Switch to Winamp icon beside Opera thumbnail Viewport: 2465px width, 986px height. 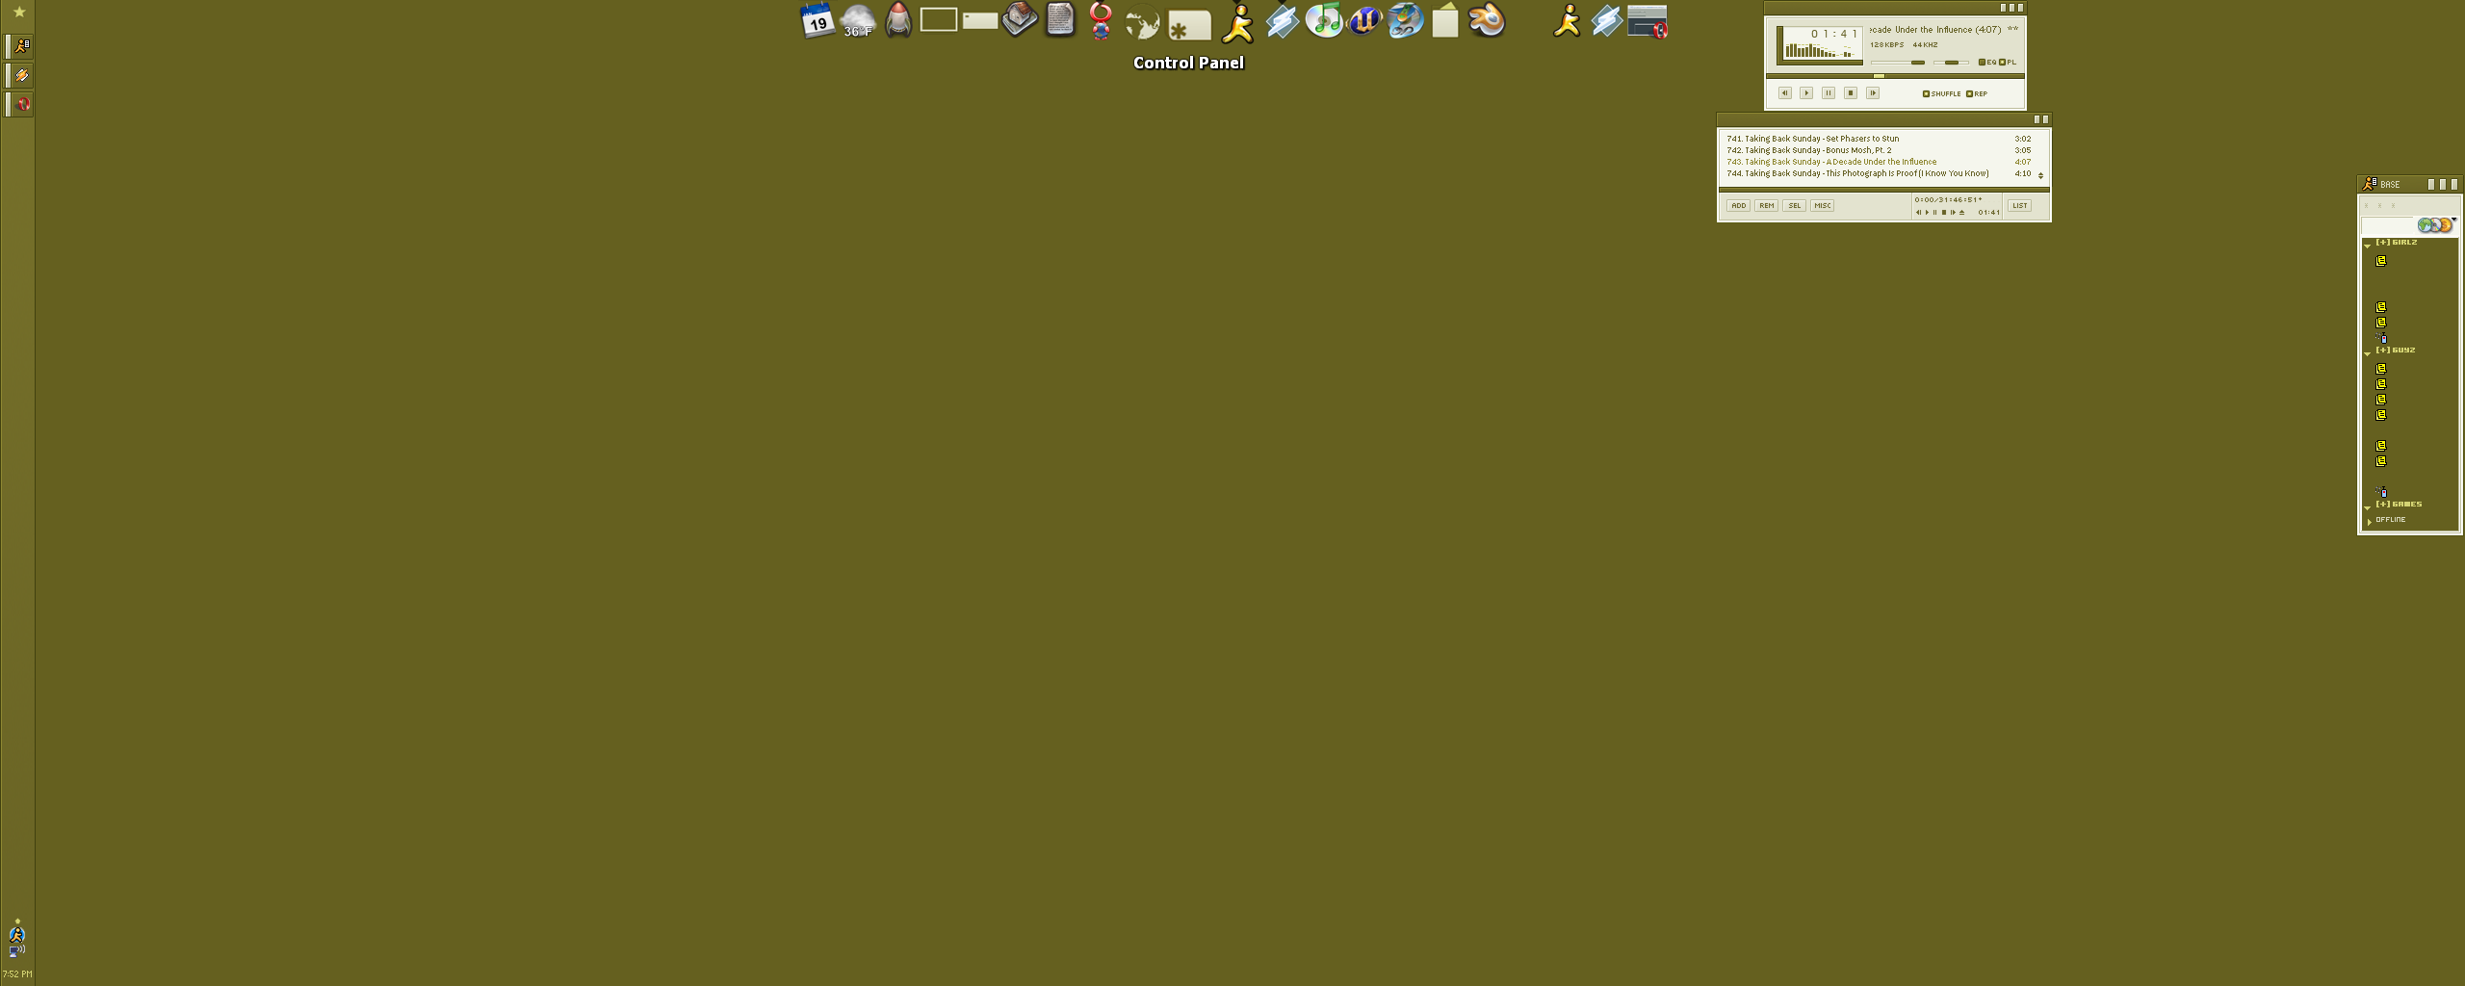pyautogui.click(x=1607, y=20)
